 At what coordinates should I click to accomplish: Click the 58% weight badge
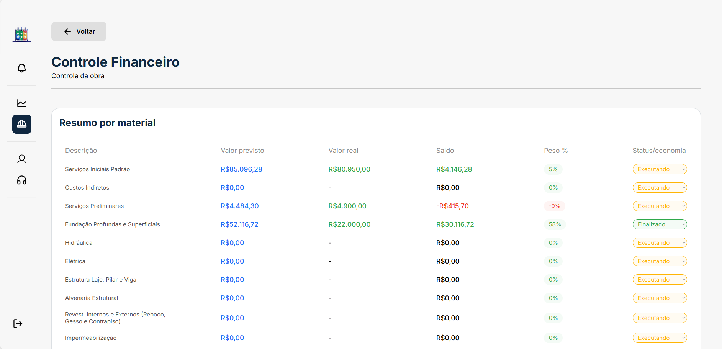[x=555, y=224]
